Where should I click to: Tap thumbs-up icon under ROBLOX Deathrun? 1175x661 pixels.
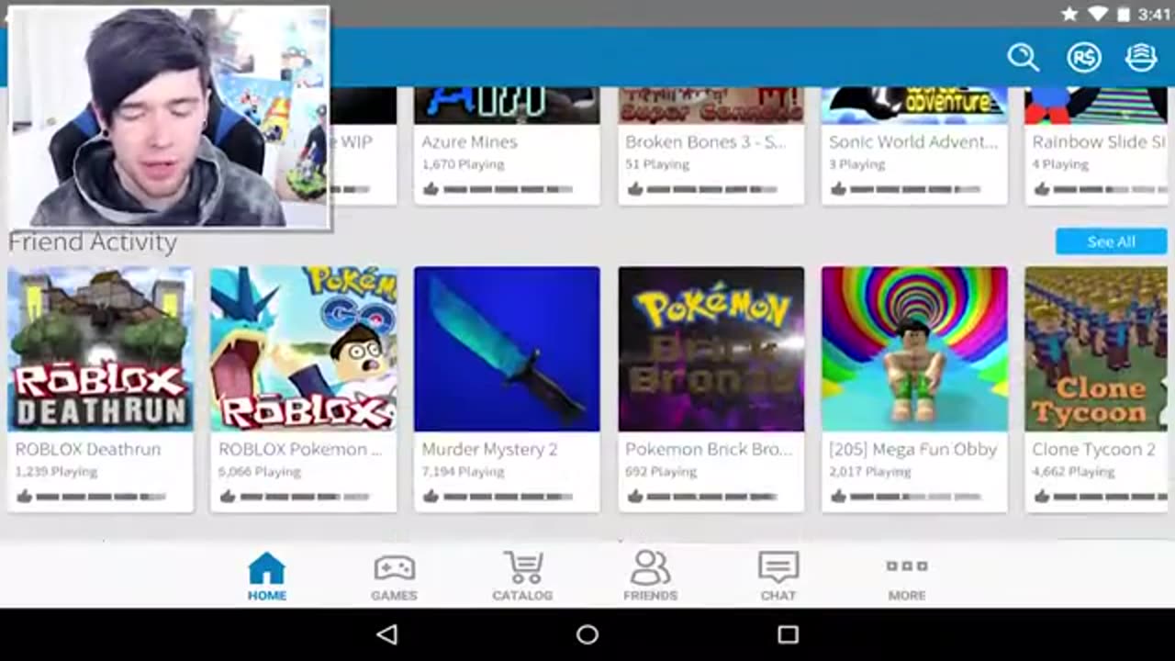(24, 497)
